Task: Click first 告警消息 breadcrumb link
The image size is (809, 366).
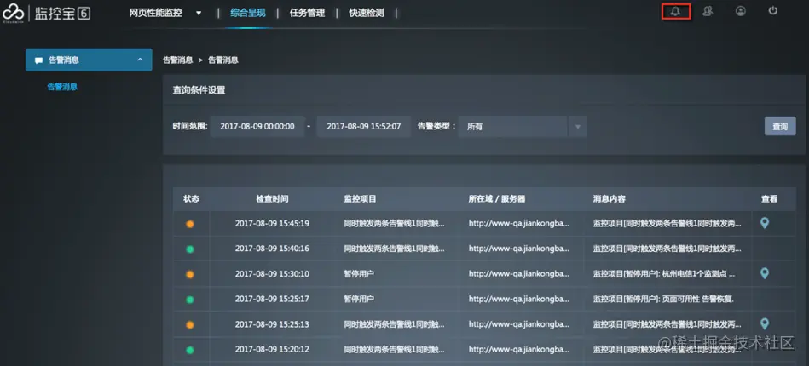Action: click(x=178, y=60)
